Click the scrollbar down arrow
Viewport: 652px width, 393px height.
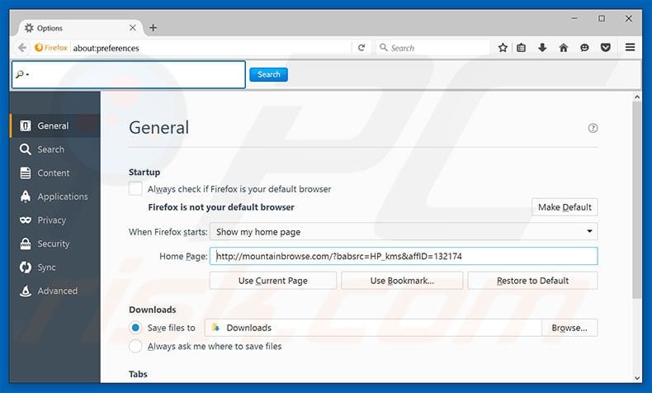pyautogui.click(x=637, y=377)
